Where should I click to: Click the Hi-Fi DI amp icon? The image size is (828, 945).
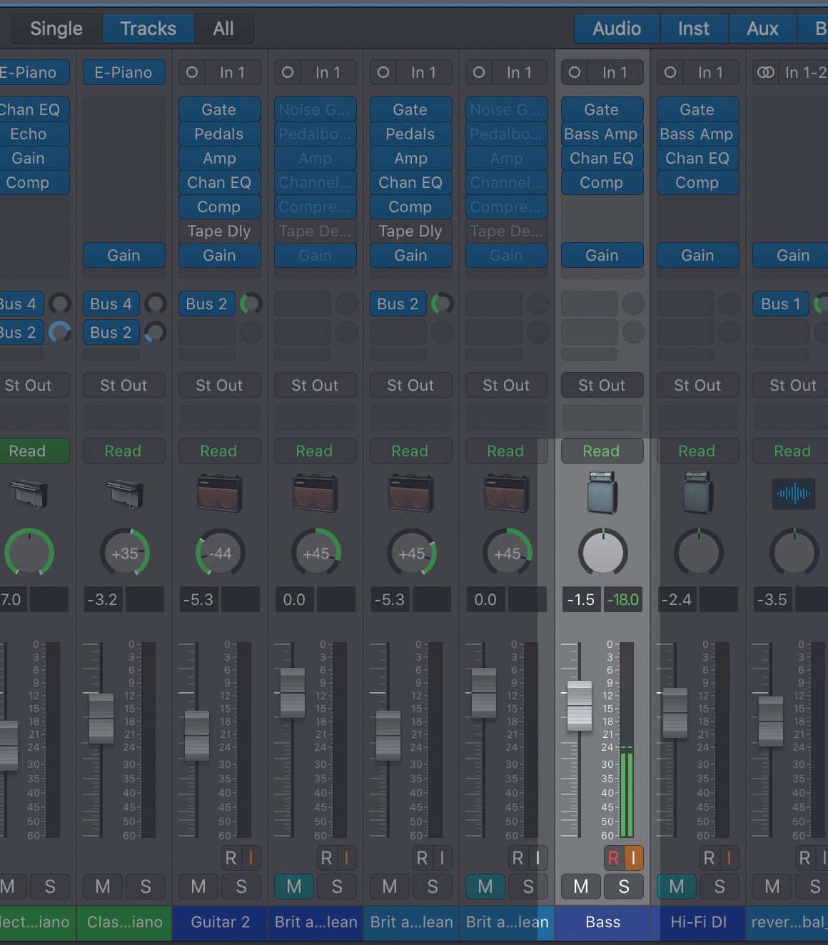click(x=698, y=492)
